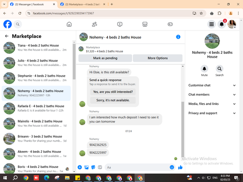Expand Media, files and links section
Screen dimensions: 243x182
[x=212, y=104]
